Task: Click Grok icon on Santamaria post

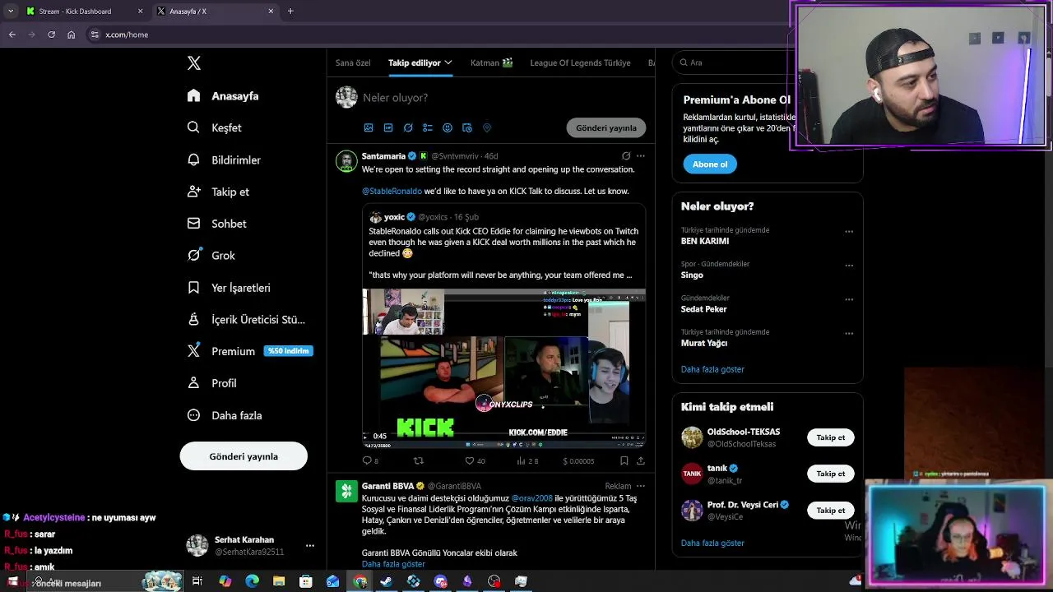Action: click(x=626, y=156)
